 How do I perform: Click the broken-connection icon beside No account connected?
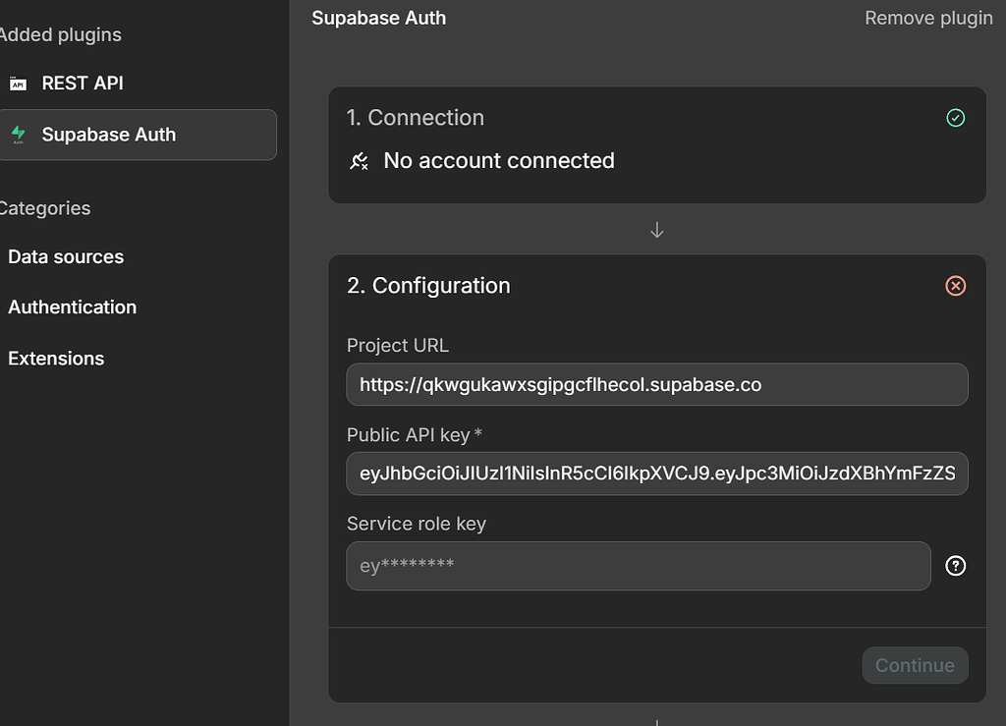359,160
